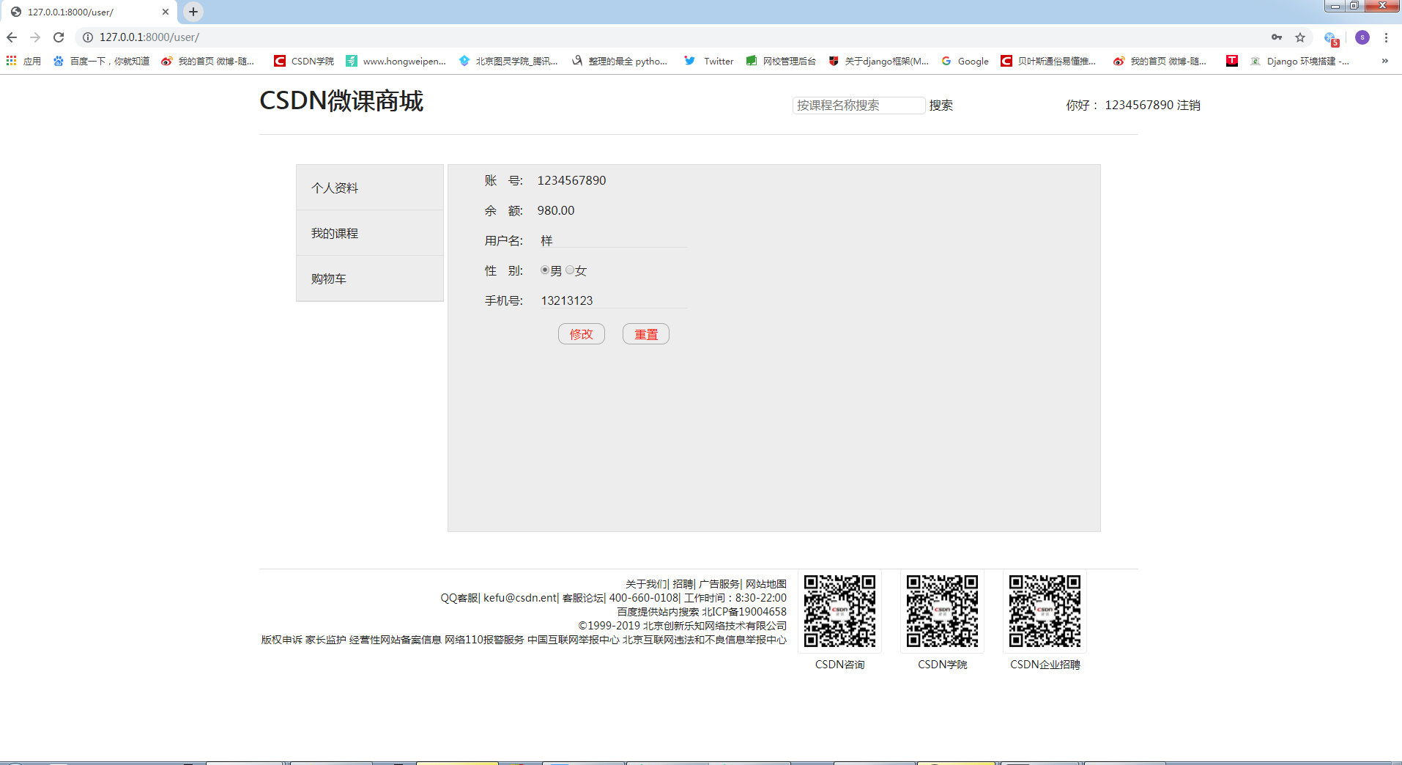The width and height of the screenshot is (1402, 765).
Task: Click the 版权申诉 footer text
Action: pos(281,640)
